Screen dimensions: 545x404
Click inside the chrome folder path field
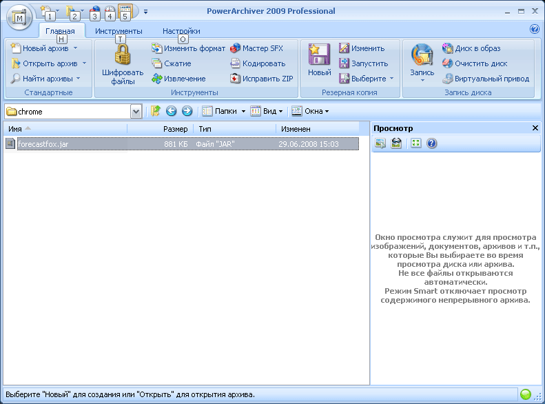[x=68, y=112]
